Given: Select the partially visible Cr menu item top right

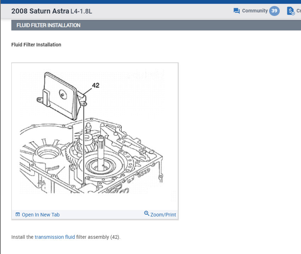Looking at the screenshot, I should pos(299,11).
